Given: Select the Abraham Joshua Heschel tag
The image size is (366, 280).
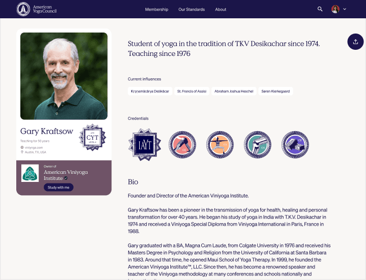Looking at the screenshot, I should point(234,91).
